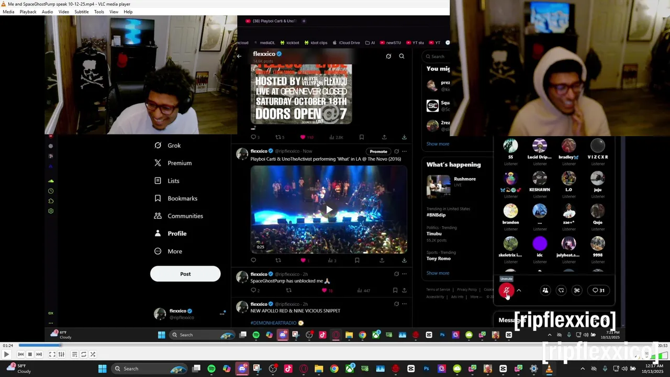Image resolution: width=670 pixels, height=377 pixels.
Task: Open more options on Playboi Carti post
Action: click(404, 151)
